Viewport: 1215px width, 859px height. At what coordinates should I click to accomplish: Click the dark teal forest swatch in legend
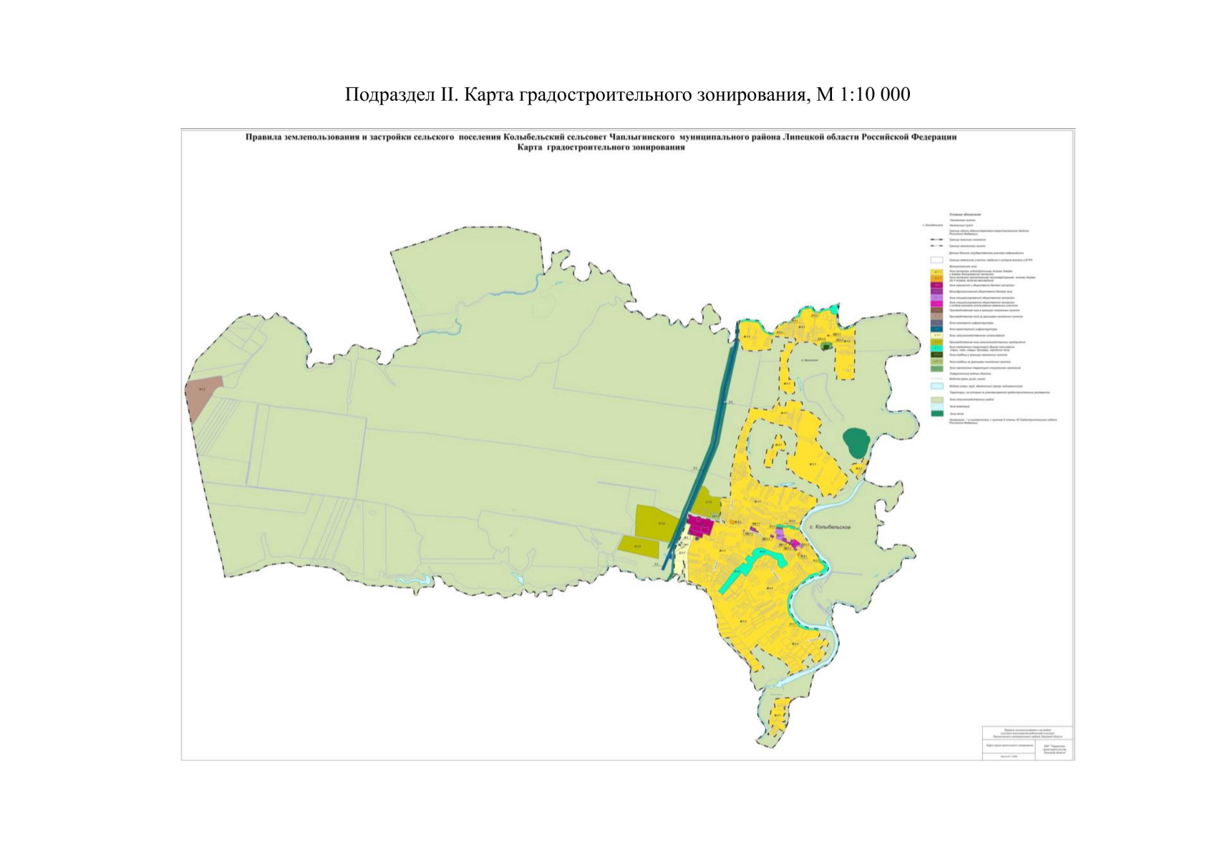point(936,413)
